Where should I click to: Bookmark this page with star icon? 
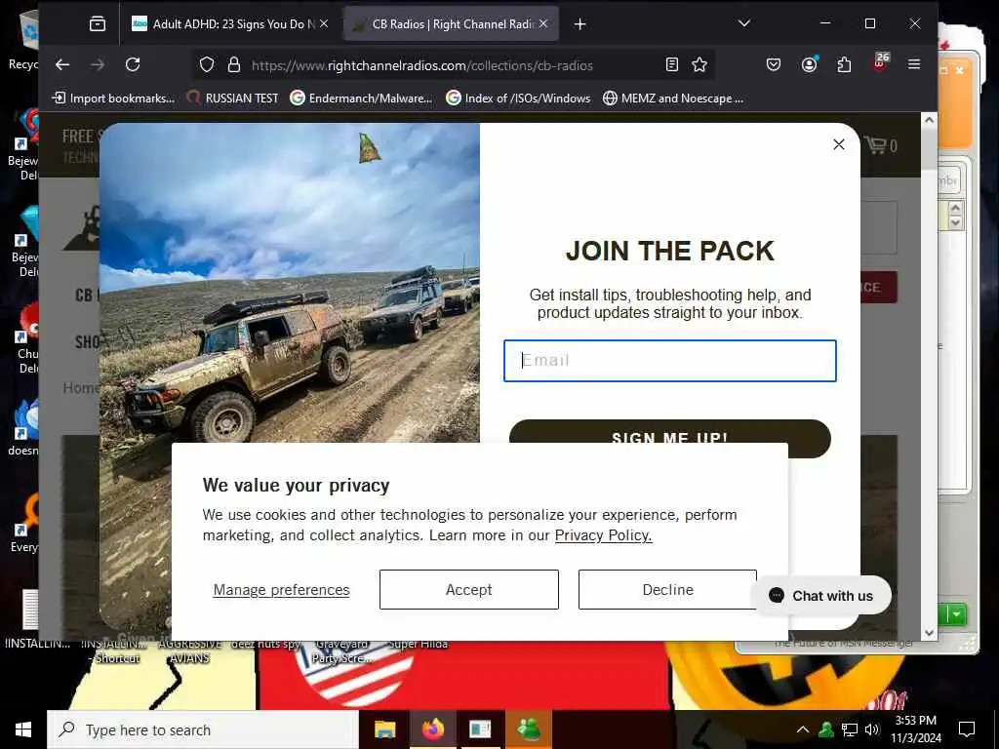point(699,64)
